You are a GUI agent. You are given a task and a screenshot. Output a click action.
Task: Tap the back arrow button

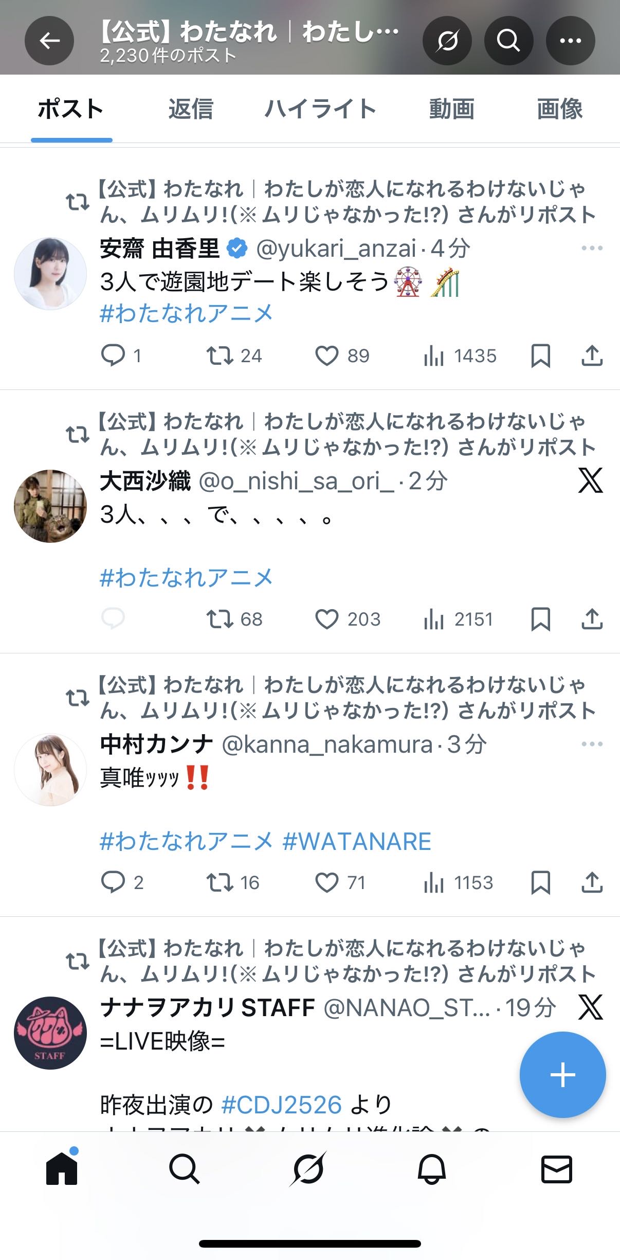(49, 41)
